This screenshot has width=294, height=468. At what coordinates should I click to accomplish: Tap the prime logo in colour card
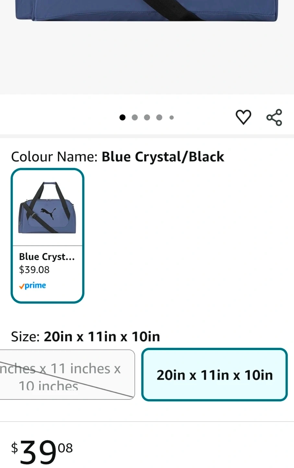[32, 286]
